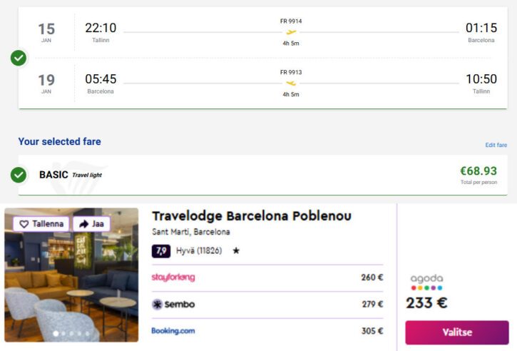Click the hotel star rating icon
517x351 pixels.
click(236, 251)
